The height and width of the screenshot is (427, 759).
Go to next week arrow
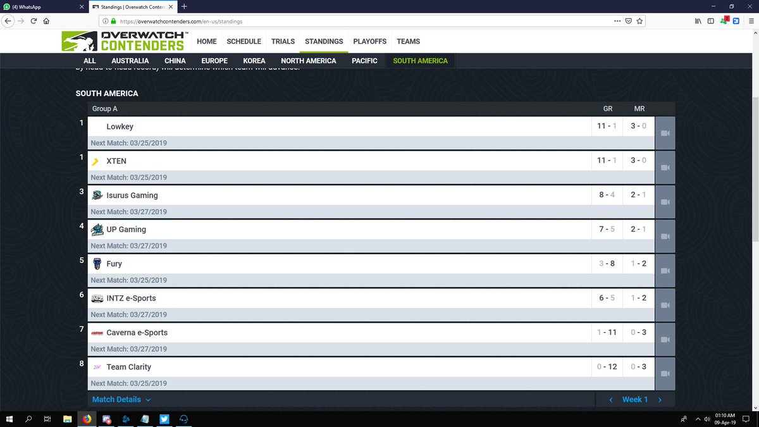click(x=660, y=399)
